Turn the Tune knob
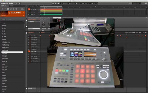 click(x=43, y=23)
